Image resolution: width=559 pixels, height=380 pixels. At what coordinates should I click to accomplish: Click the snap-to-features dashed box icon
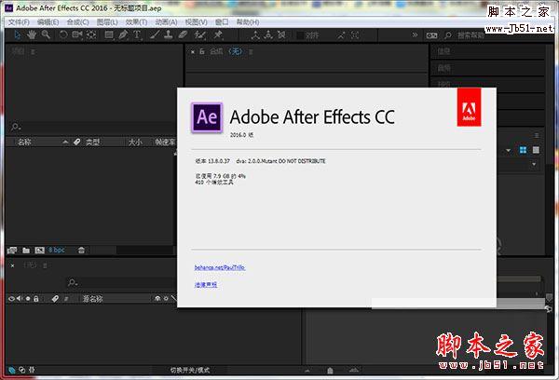coord(355,35)
